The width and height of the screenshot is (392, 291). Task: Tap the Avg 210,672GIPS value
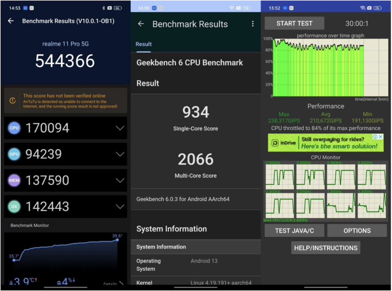tap(326, 121)
